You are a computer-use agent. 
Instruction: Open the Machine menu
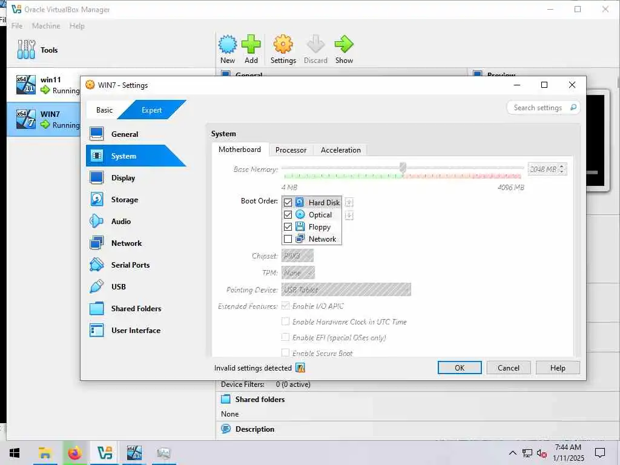46,25
